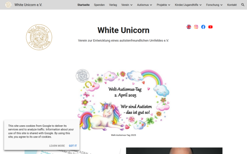This screenshot has height=154, width=247.
Task: Expand the Forschung submenu chevron
Action: pyautogui.click(x=221, y=5)
